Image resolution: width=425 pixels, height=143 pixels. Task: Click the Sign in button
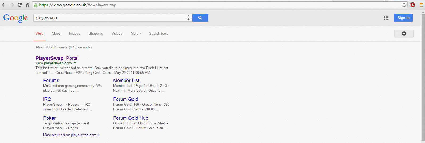point(403,18)
